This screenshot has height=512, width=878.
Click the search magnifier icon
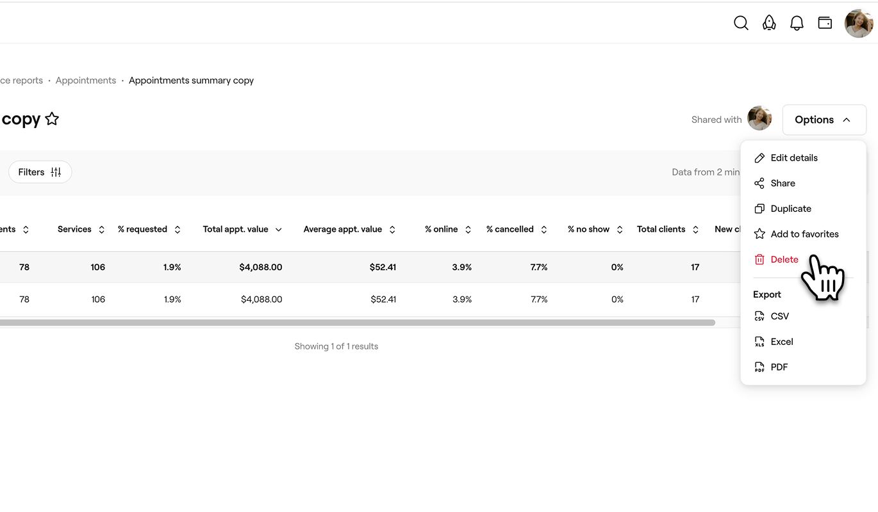(741, 23)
